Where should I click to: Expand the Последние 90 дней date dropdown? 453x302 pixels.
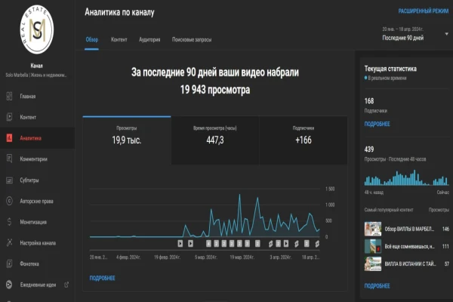click(x=446, y=34)
